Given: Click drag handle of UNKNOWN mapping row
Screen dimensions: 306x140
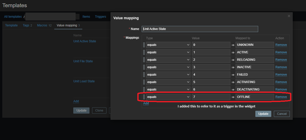Looking at the screenshot, I should tap(144, 45).
